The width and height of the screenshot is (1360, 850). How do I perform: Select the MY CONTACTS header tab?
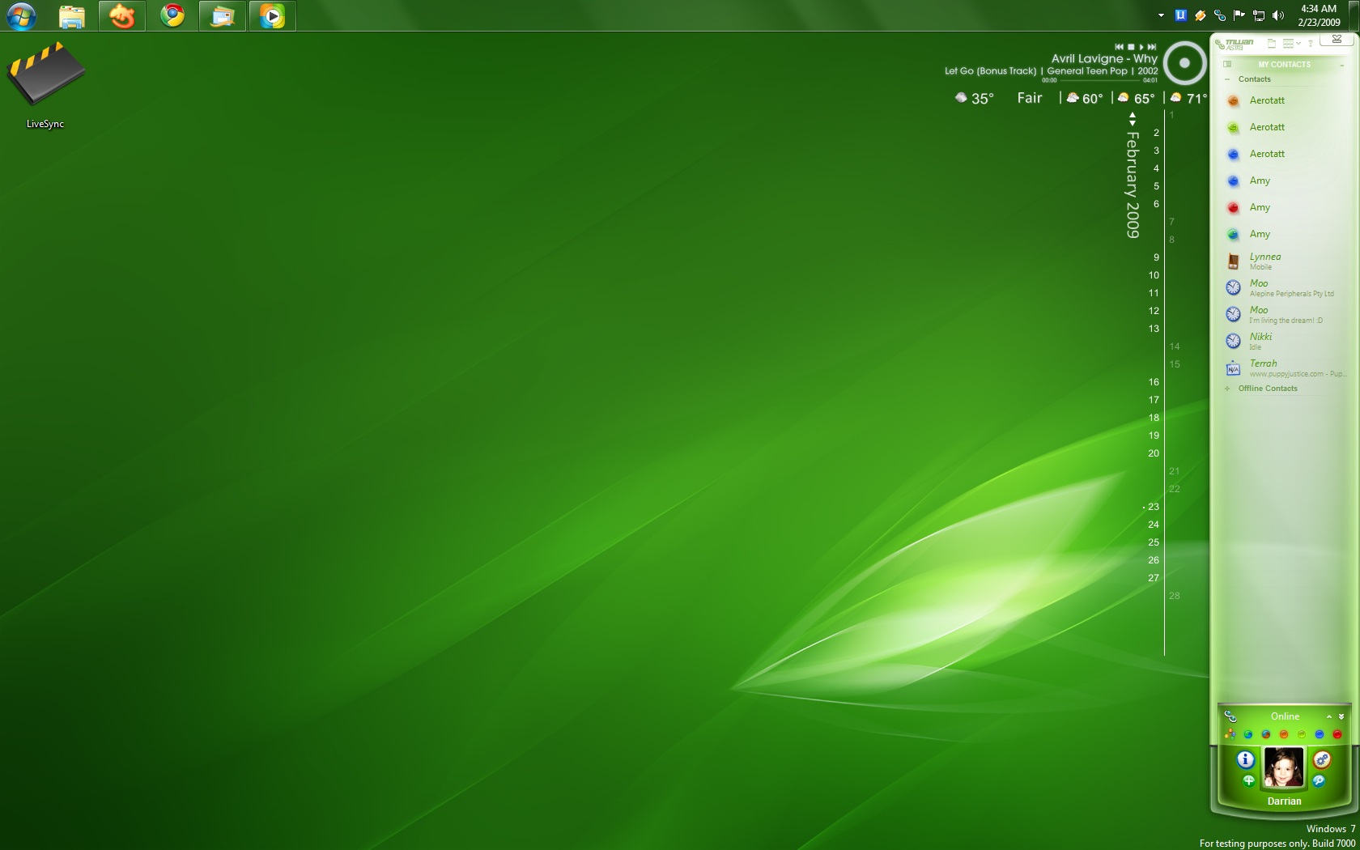(x=1284, y=65)
